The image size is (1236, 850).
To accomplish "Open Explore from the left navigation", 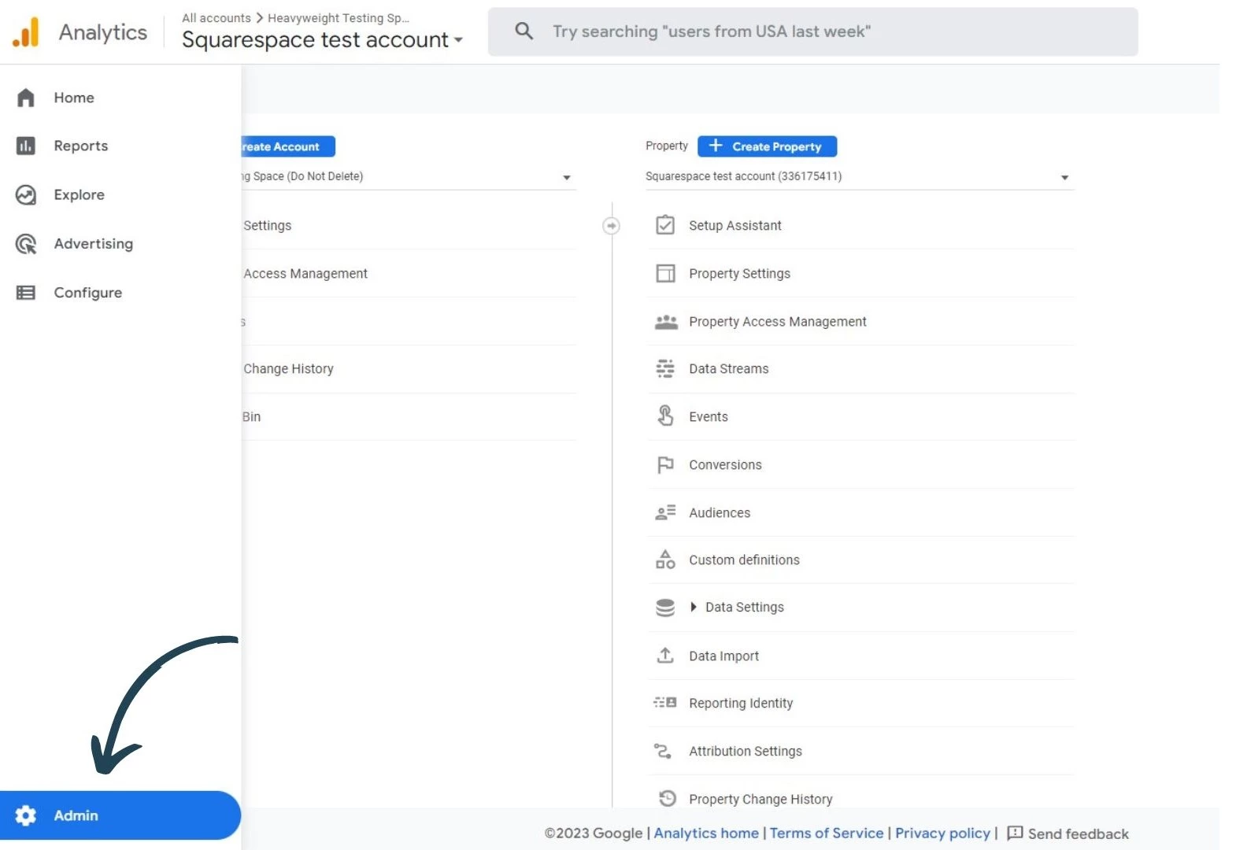I will point(79,194).
